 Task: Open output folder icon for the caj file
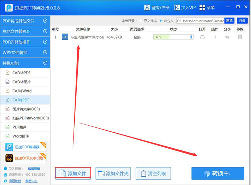[202, 37]
